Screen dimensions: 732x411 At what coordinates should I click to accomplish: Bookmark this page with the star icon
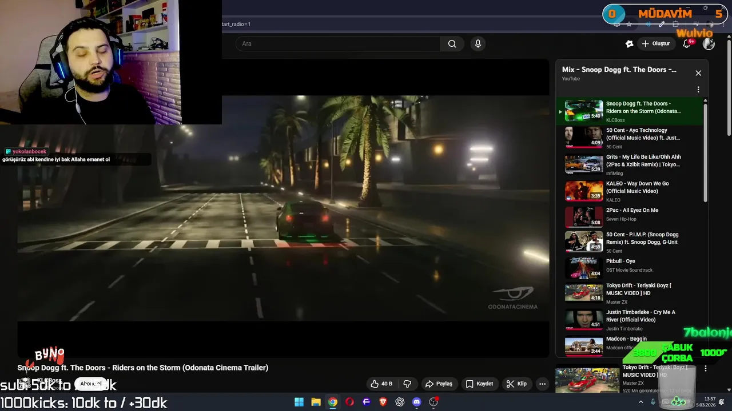coord(629,24)
